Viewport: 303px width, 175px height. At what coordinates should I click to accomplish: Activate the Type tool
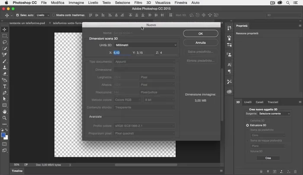tap(5, 86)
